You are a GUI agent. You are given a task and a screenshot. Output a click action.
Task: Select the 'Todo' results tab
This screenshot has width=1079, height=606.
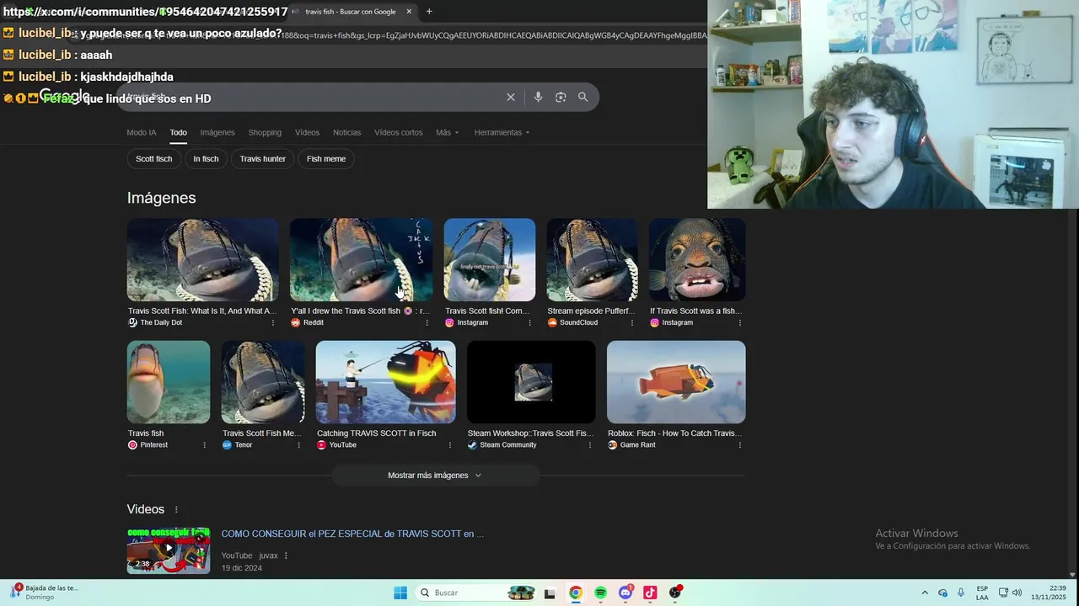[178, 133]
